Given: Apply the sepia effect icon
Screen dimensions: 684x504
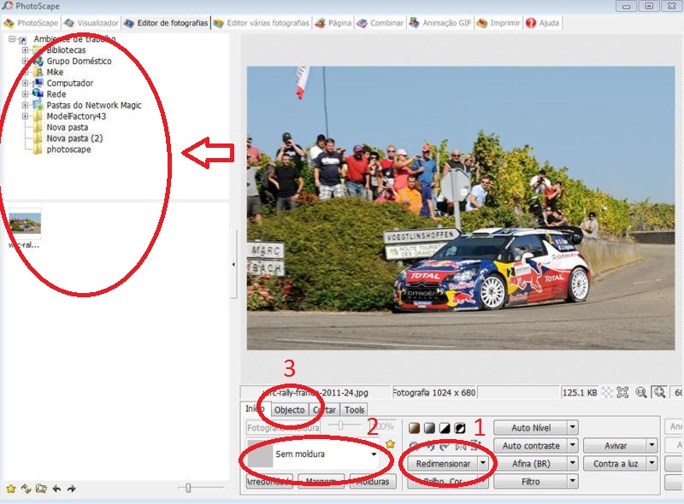Looking at the screenshot, I should (415, 428).
